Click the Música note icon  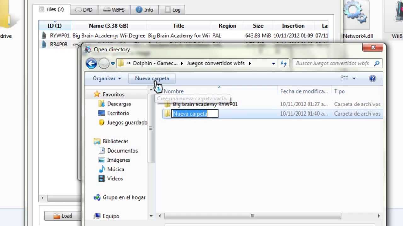(101, 169)
